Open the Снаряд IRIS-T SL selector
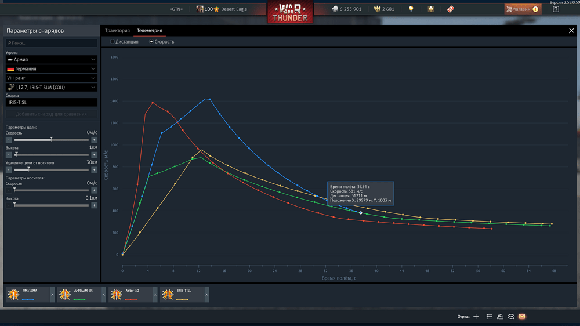Viewport: 580px width, 326px height. [x=52, y=102]
